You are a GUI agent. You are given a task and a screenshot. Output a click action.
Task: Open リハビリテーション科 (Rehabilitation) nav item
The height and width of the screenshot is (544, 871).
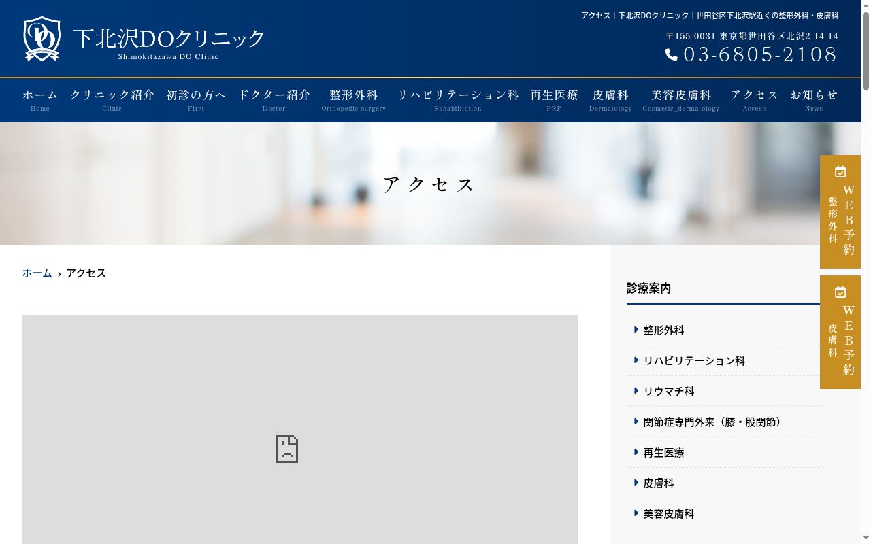click(458, 100)
